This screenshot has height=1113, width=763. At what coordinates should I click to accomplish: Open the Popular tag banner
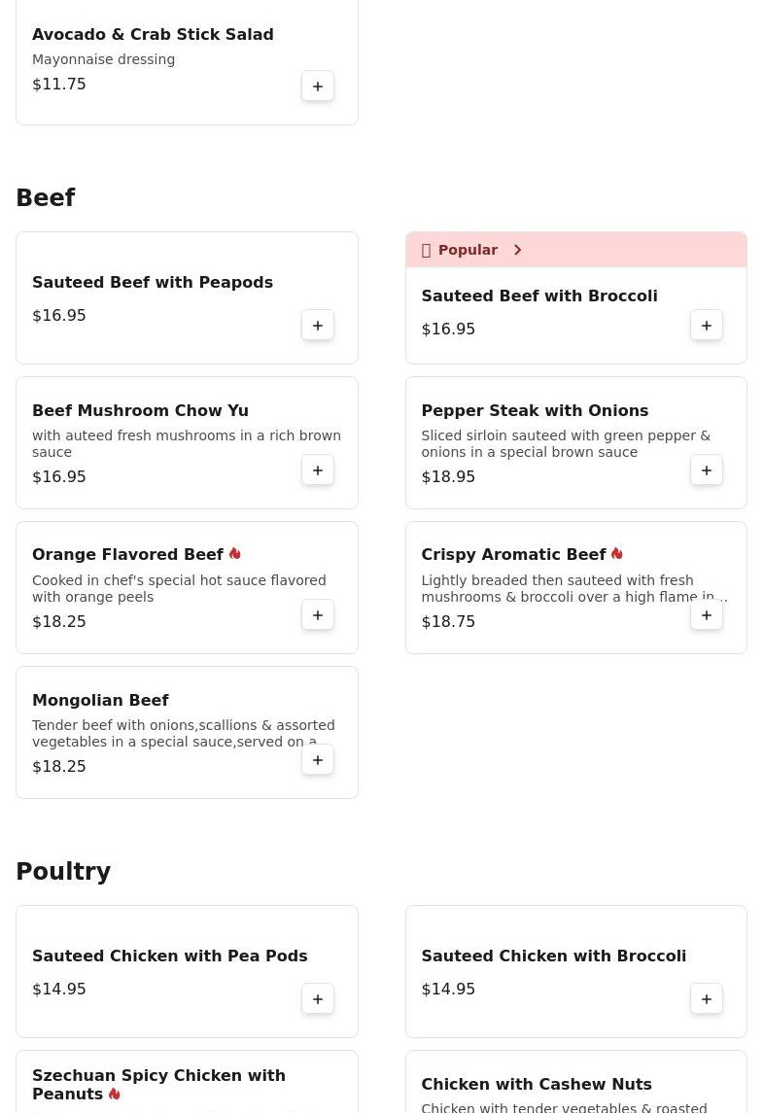[468, 251]
